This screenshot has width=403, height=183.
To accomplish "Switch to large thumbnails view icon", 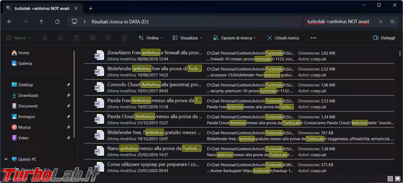I will pyautogui.click(x=398, y=179).
